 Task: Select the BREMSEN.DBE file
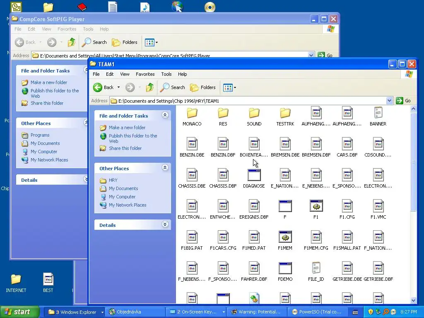click(x=285, y=148)
